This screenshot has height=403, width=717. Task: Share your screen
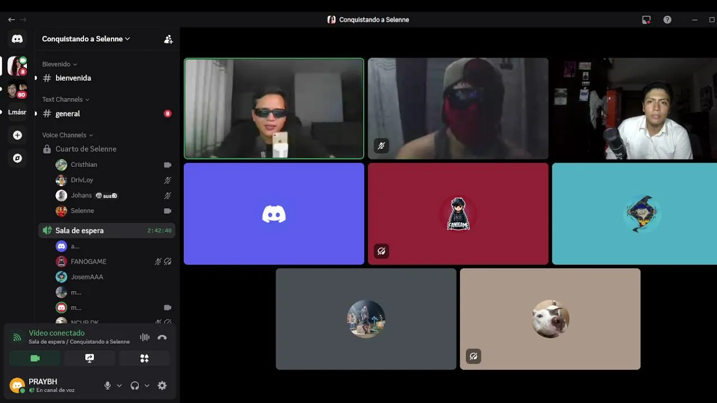coord(90,358)
